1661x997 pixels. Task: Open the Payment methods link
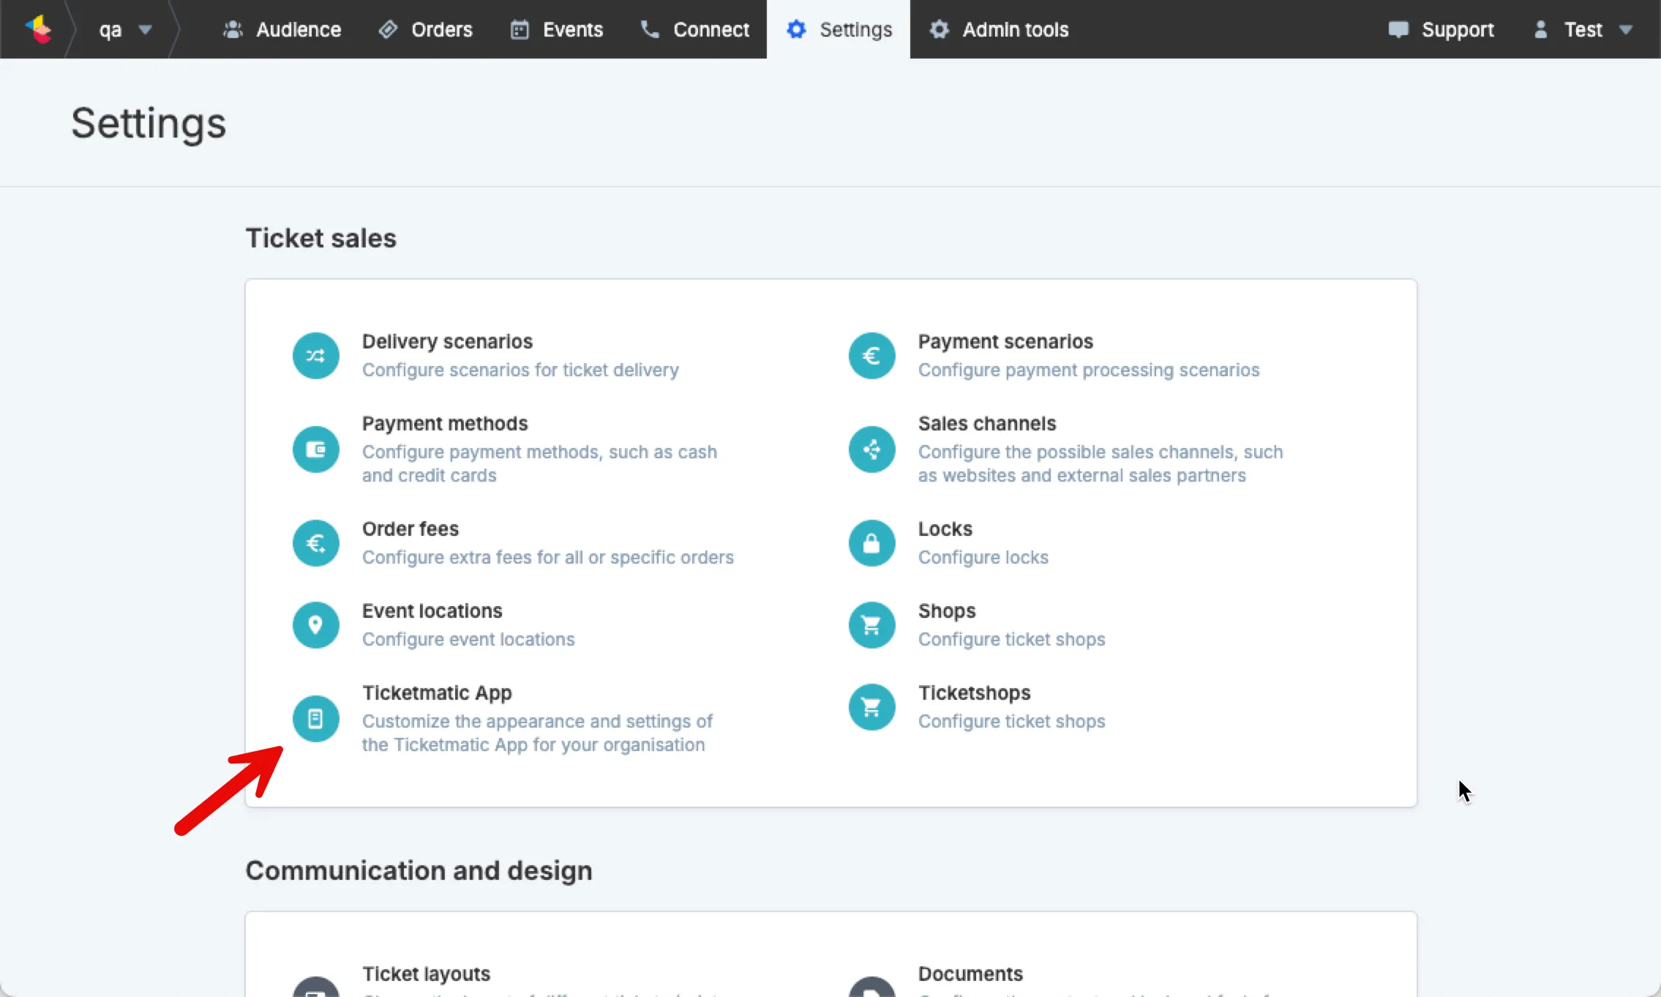click(445, 424)
